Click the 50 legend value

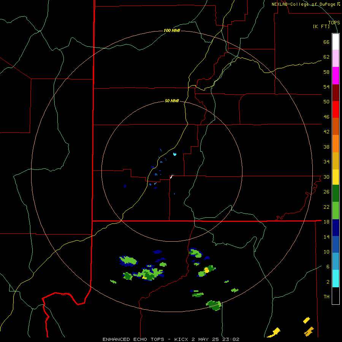(326, 102)
